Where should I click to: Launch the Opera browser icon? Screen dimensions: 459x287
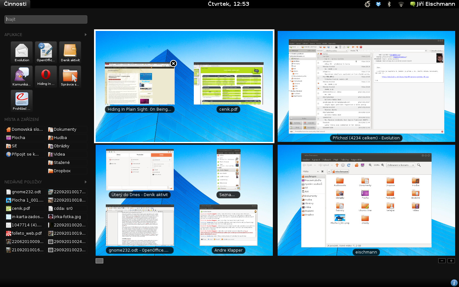pos(46,77)
